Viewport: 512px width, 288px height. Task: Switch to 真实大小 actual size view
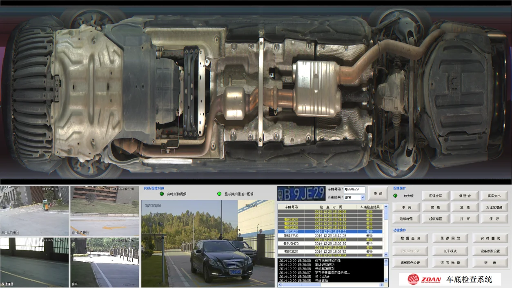tap(494, 196)
